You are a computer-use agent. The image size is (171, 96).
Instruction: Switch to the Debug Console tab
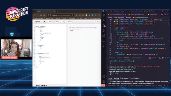[x=137, y=58]
